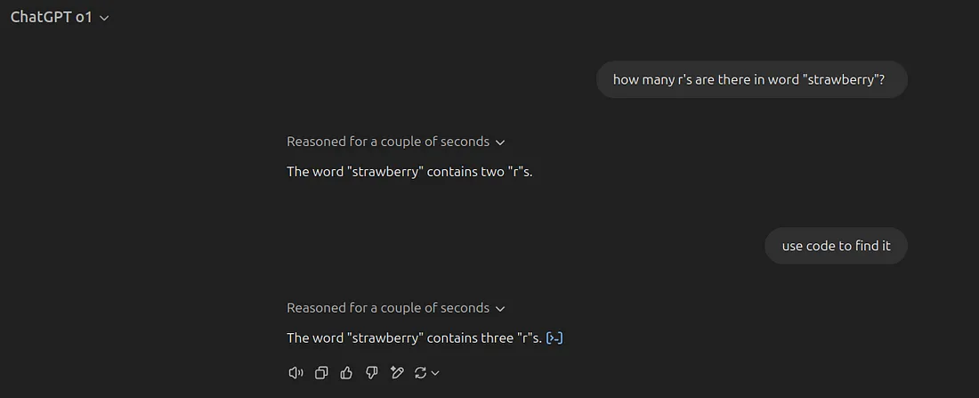
Task: Copy the response with the copy icon
Action: 321,373
